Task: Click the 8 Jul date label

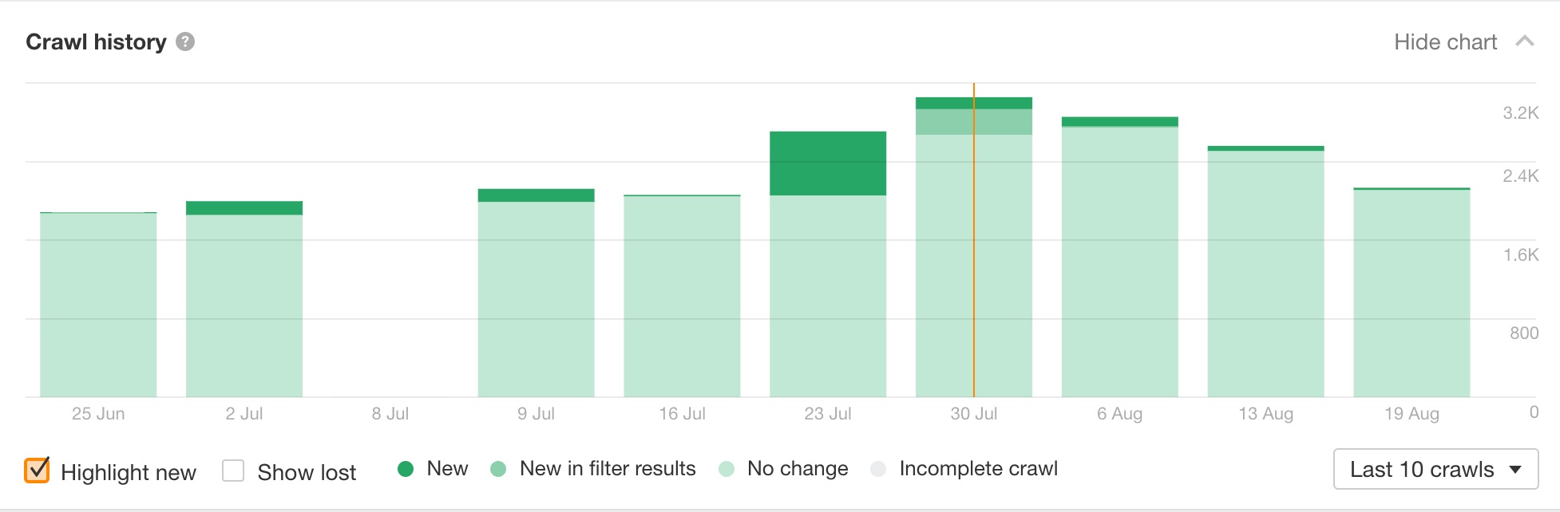Action: point(390,413)
